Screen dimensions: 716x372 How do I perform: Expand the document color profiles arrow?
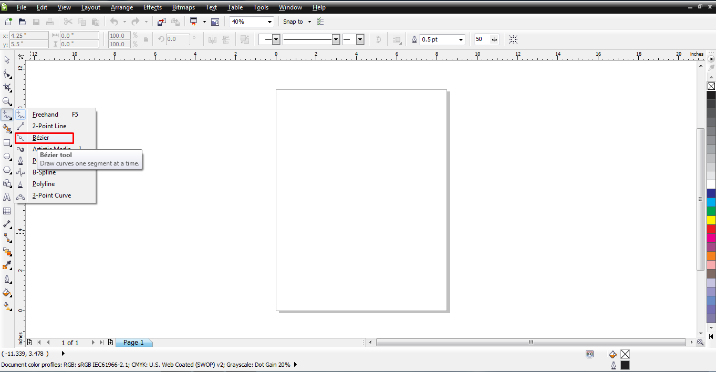[x=295, y=364]
